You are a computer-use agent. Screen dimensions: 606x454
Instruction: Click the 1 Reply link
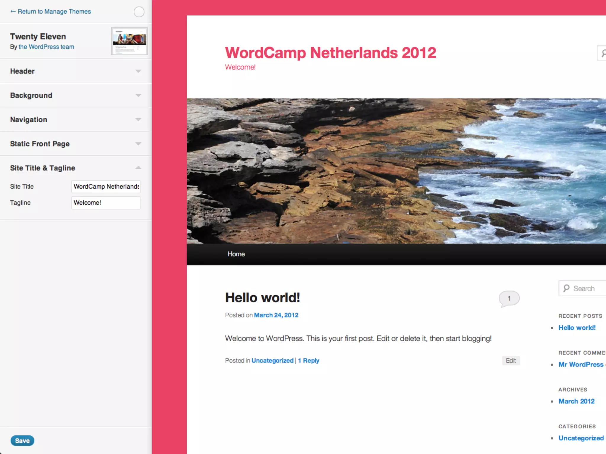pyautogui.click(x=308, y=361)
